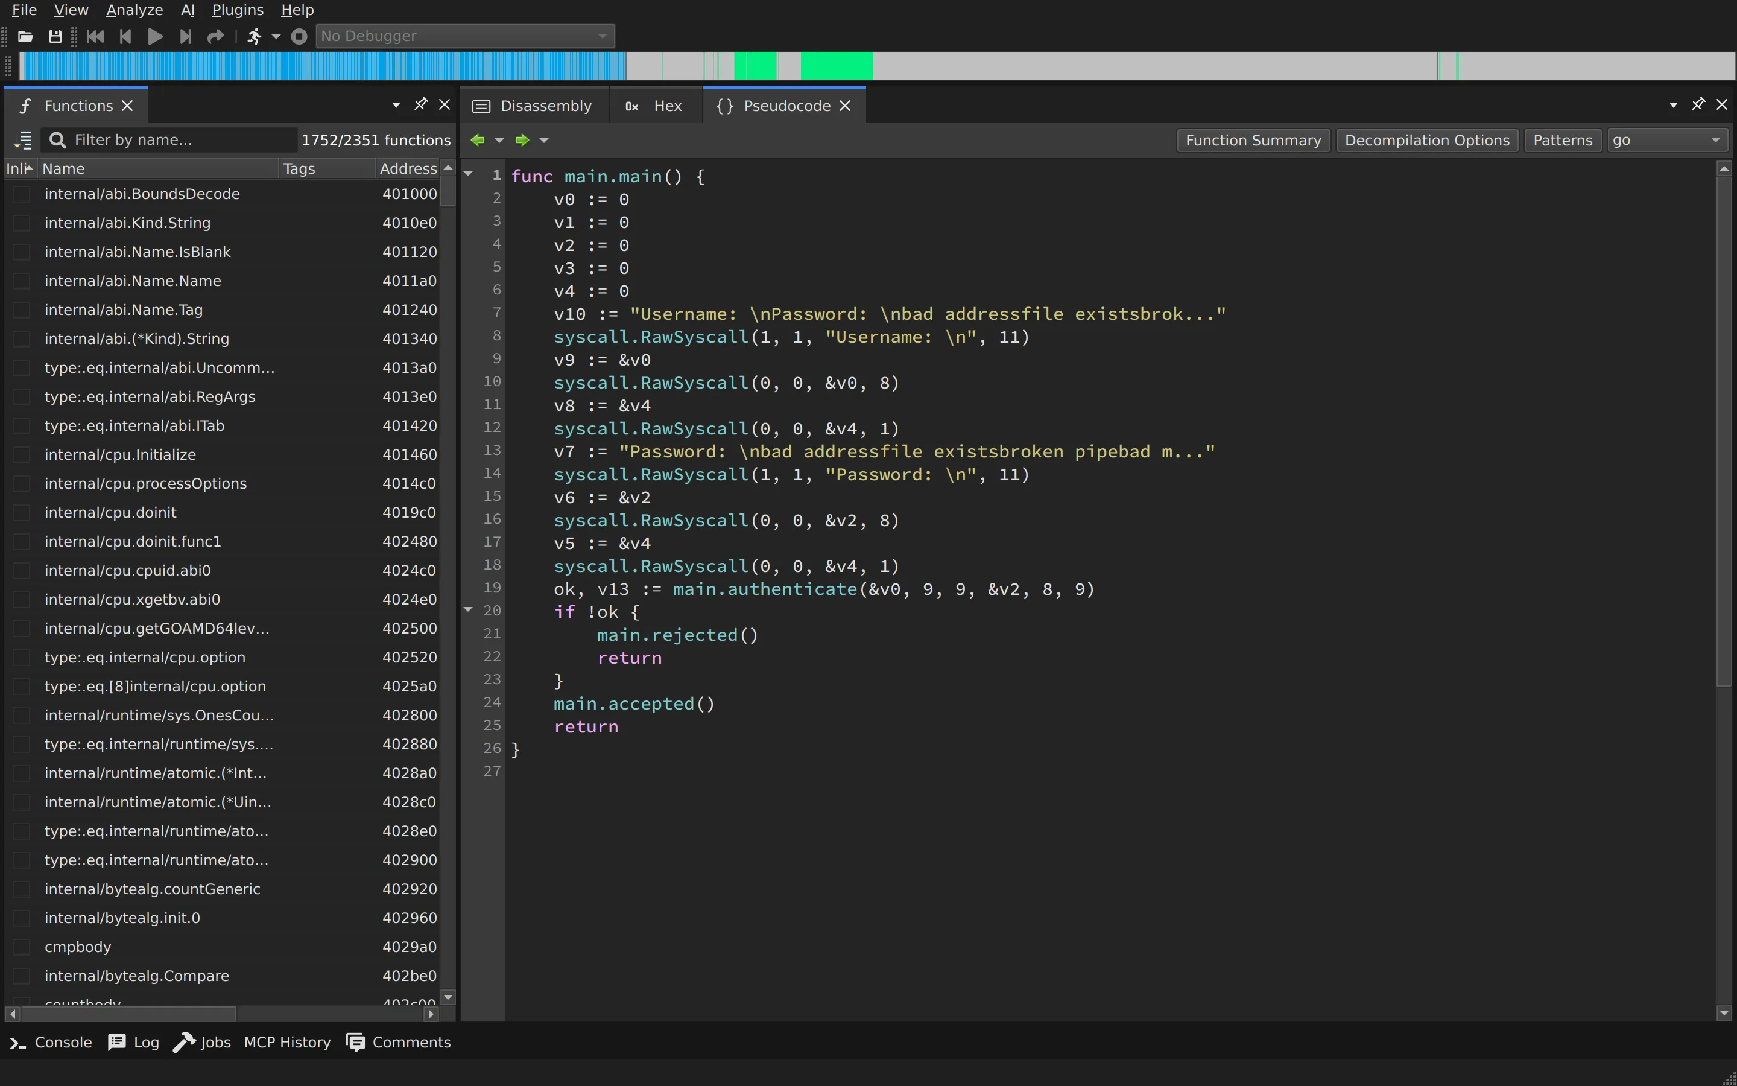The width and height of the screenshot is (1737, 1086).
Task: Toggle function list sort/tree view icon
Action: point(24,140)
